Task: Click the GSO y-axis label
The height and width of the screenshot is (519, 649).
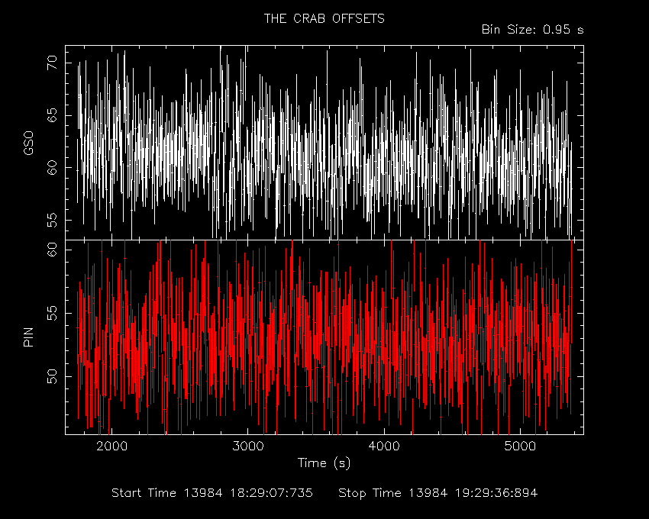Action: 28,143
